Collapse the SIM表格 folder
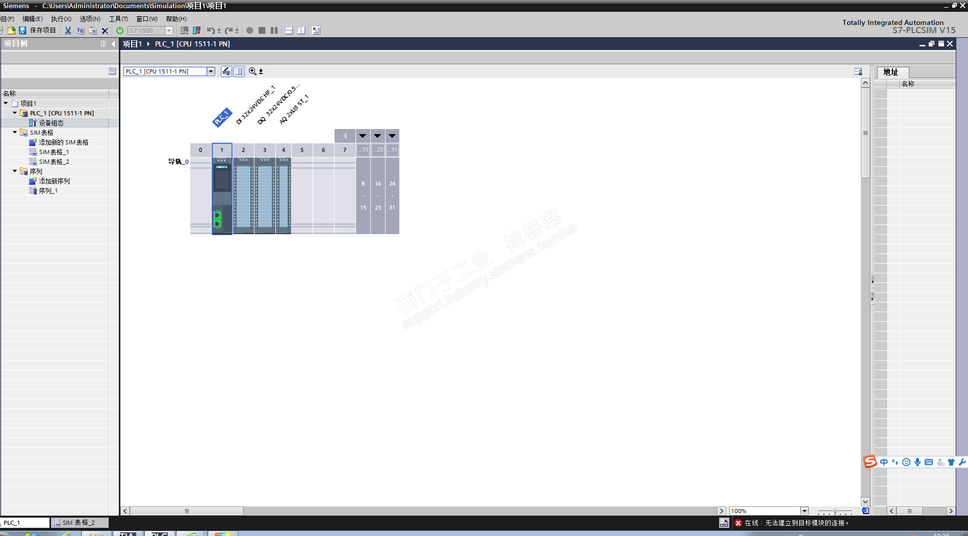This screenshot has height=536, width=968. coord(15,132)
